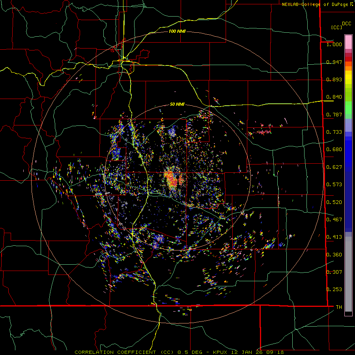Select the 0.307 scale value
Image resolution: width=355 pixels, height=355 pixels.
point(334,272)
